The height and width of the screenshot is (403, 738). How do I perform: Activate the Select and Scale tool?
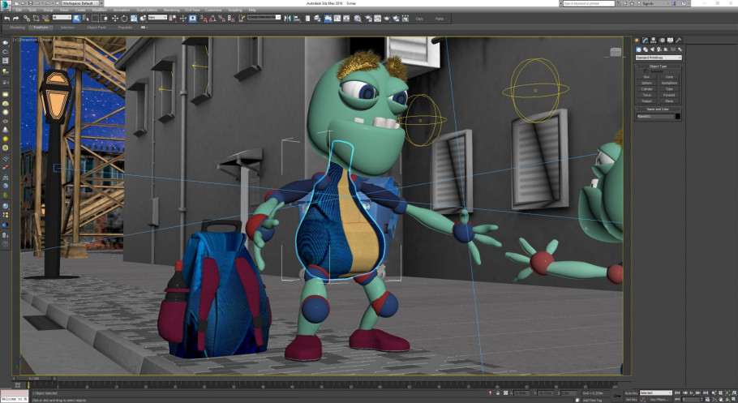click(x=134, y=19)
